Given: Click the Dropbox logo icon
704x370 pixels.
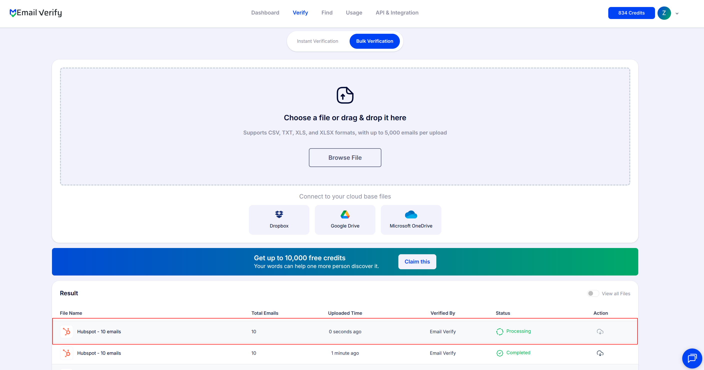Looking at the screenshot, I should click(279, 214).
